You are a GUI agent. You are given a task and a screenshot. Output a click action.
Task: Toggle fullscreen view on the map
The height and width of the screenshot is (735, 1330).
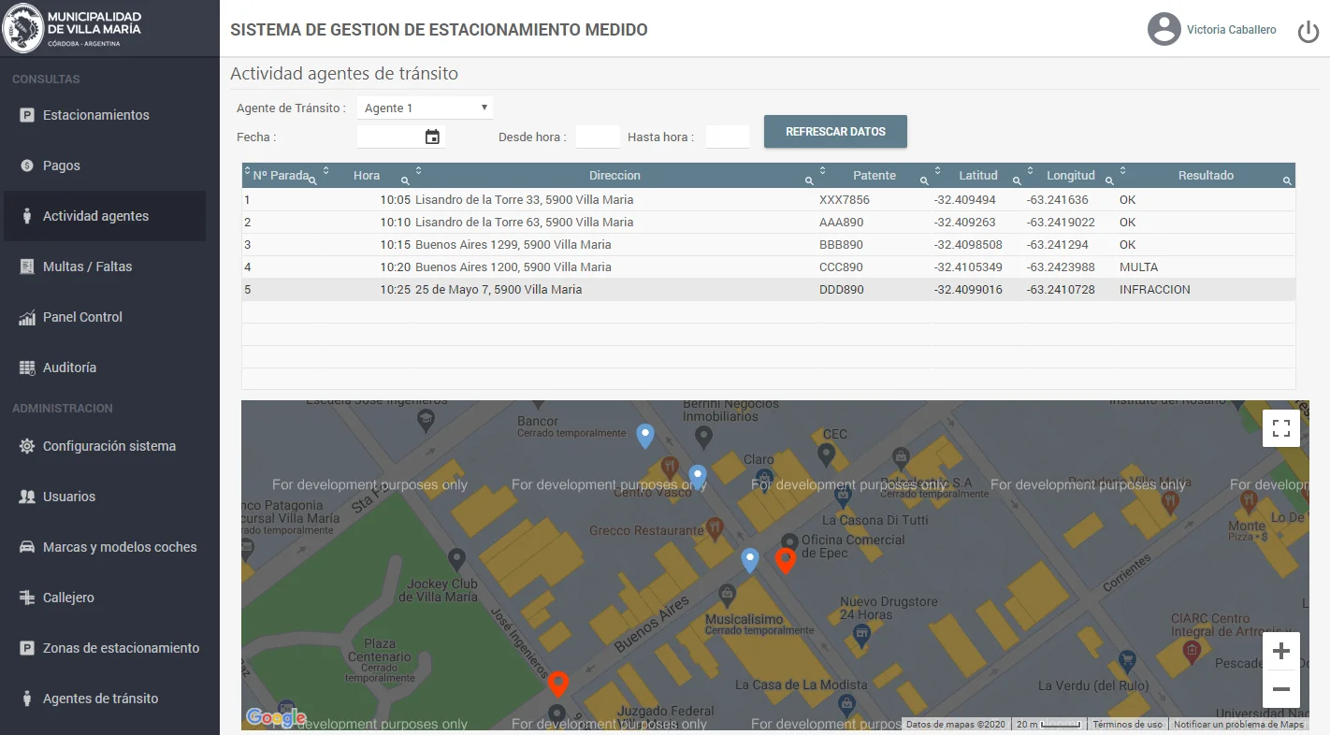click(1280, 428)
